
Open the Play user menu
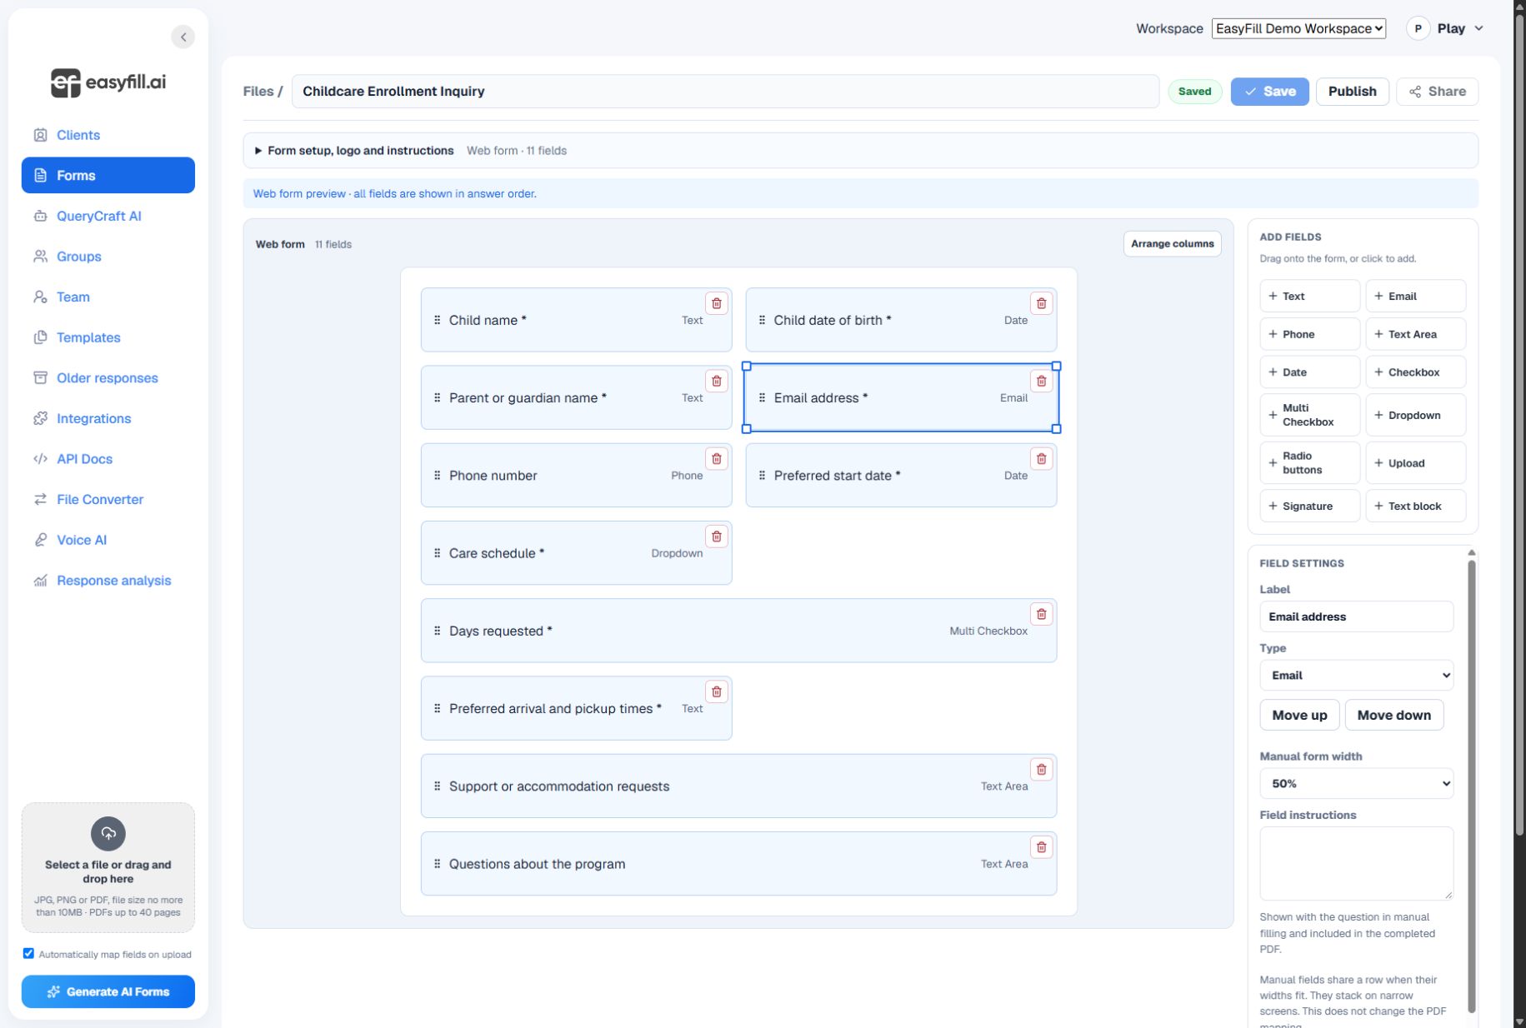click(x=1445, y=28)
